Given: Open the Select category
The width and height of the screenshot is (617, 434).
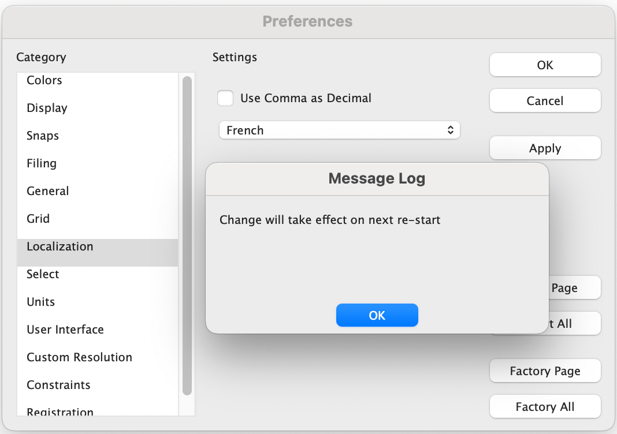Looking at the screenshot, I should tap(43, 274).
